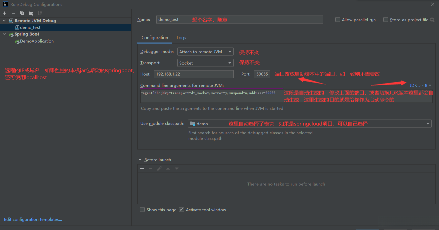
Task: Click the Remove Configuration minus icon
Action: [13, 13]
